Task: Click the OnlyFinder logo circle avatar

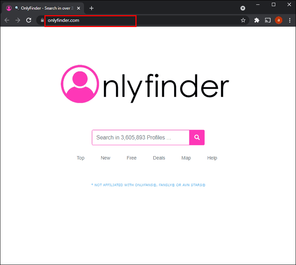Action: 79,84
